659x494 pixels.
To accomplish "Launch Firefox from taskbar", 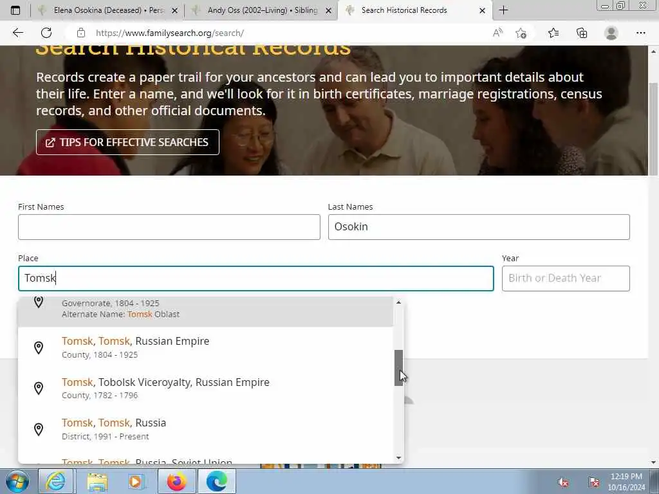I will 176,481.
